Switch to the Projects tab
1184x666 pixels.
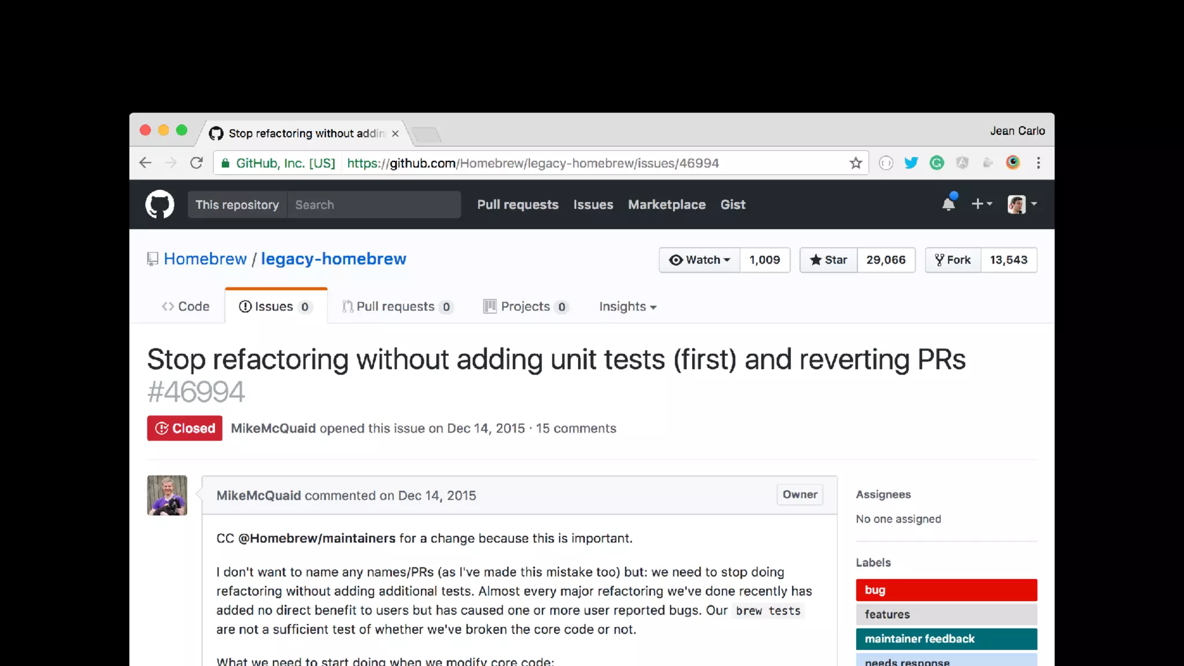click(x=526, y=306)
